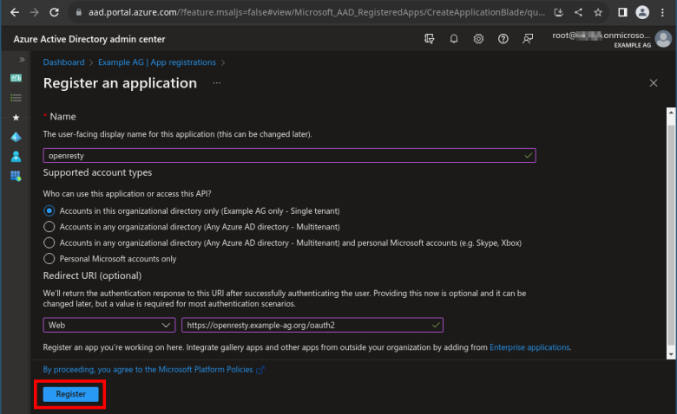Screen dimensions: 677x414
Task: Go to Dashboard breadcrumb
Action: (63, 62)
